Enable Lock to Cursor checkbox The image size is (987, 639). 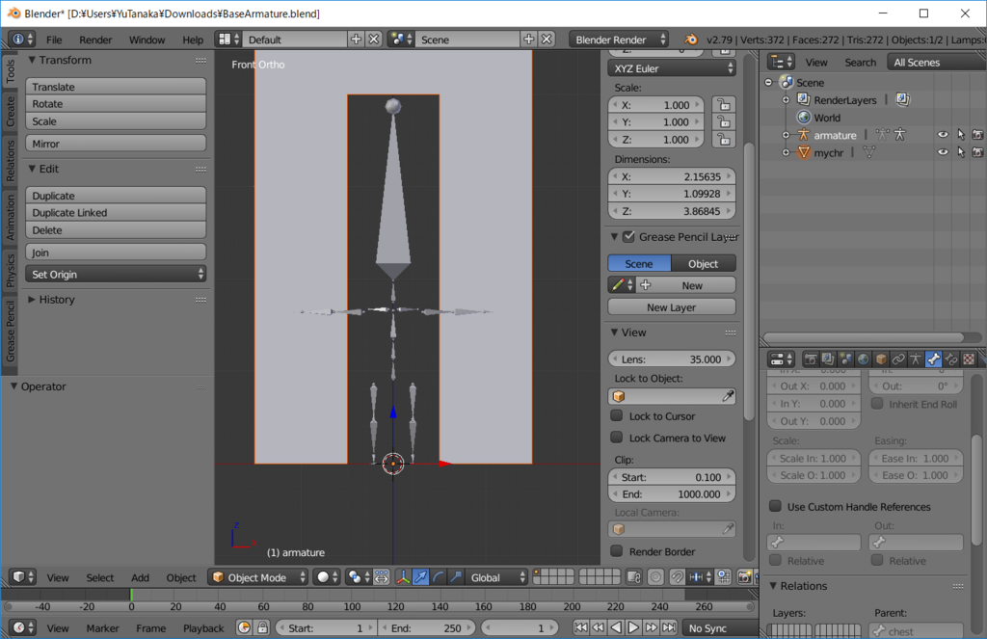tap(617, 415)
